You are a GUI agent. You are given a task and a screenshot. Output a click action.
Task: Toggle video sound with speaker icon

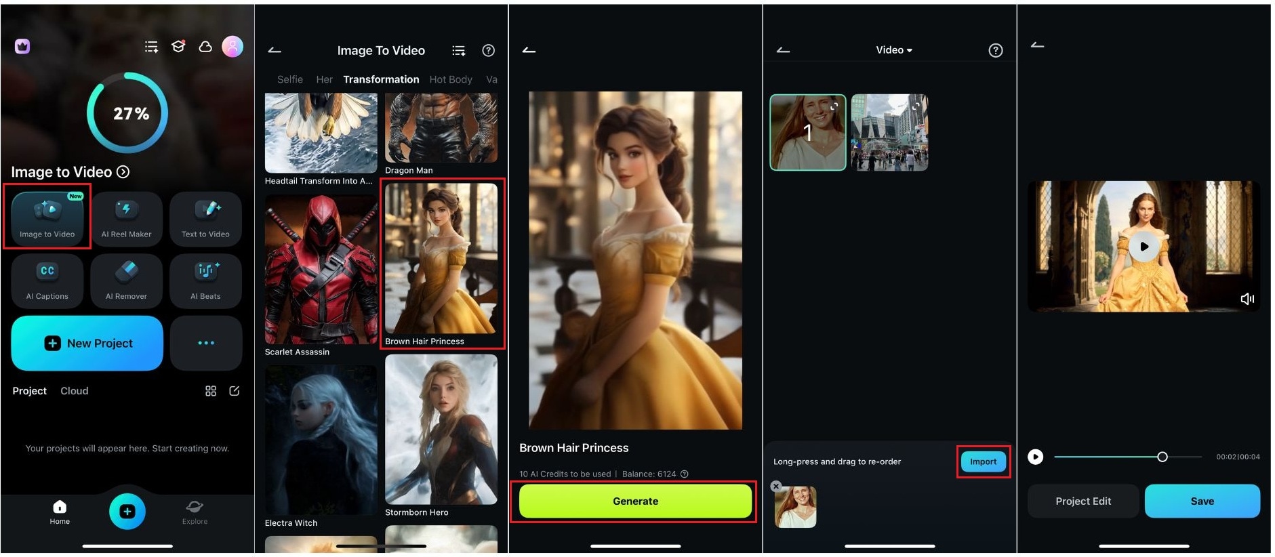point(1247,299)
